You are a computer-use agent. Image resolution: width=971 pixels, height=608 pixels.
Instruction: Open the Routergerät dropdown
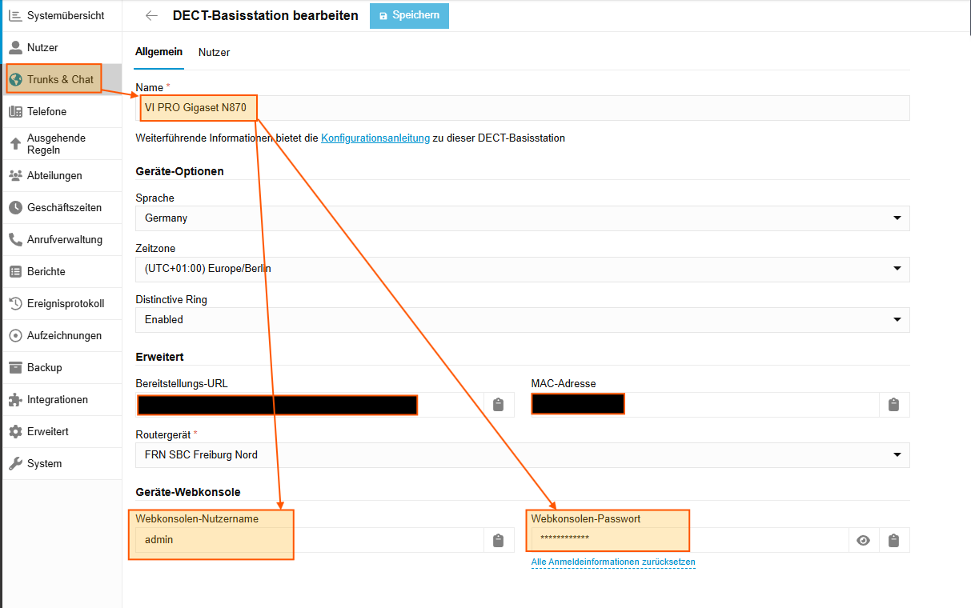coord(897,455)
